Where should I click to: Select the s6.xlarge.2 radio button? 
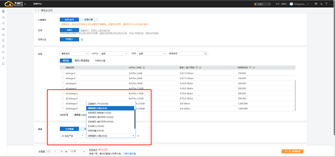(x=63, y=83)
